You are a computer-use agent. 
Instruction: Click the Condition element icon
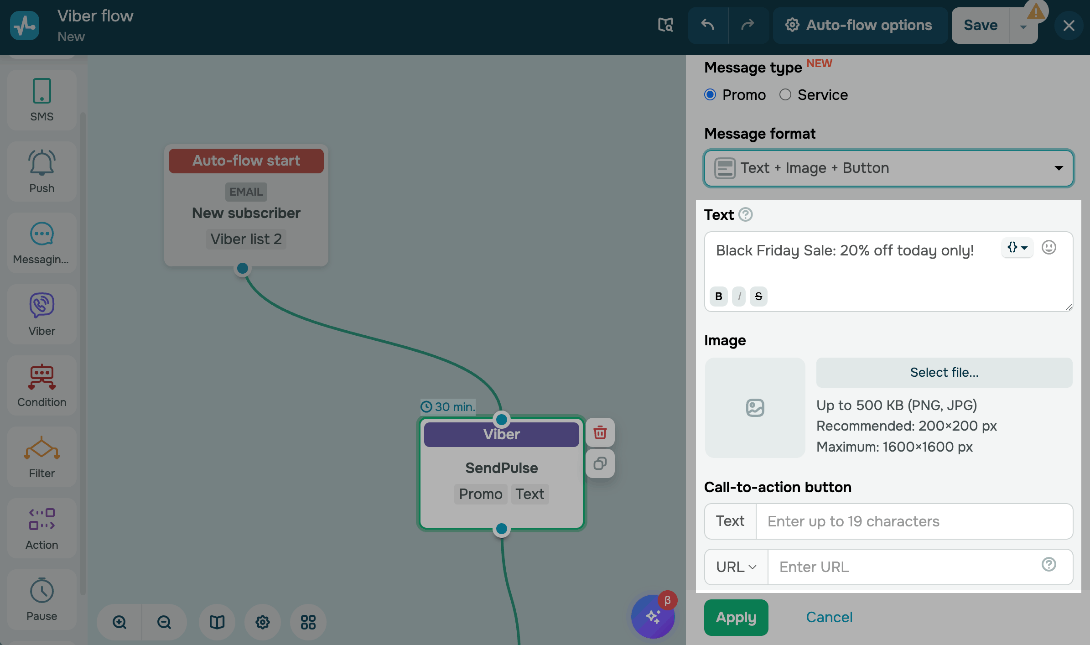(42, 378)
